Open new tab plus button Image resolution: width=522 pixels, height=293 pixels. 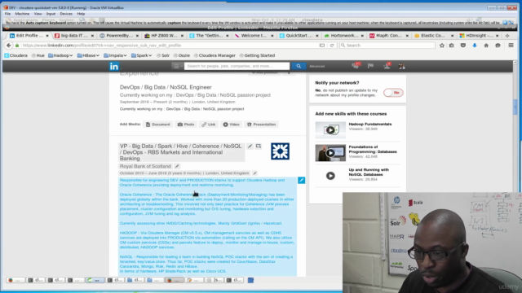(x=507, y=36)
